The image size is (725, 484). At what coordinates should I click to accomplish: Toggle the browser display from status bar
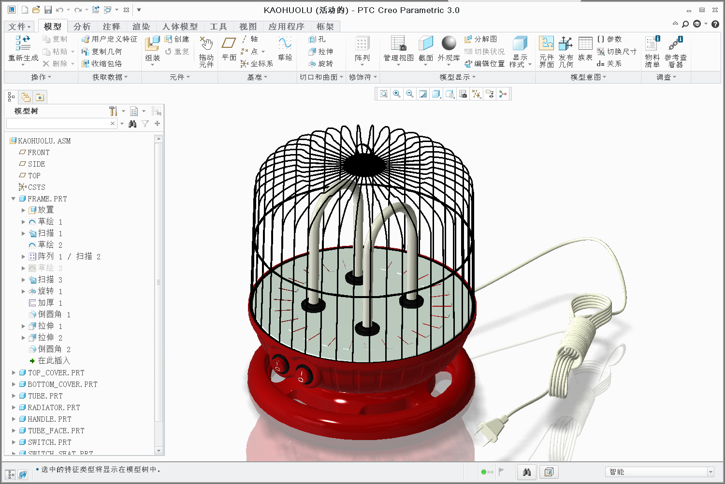(x=23, y=475)
